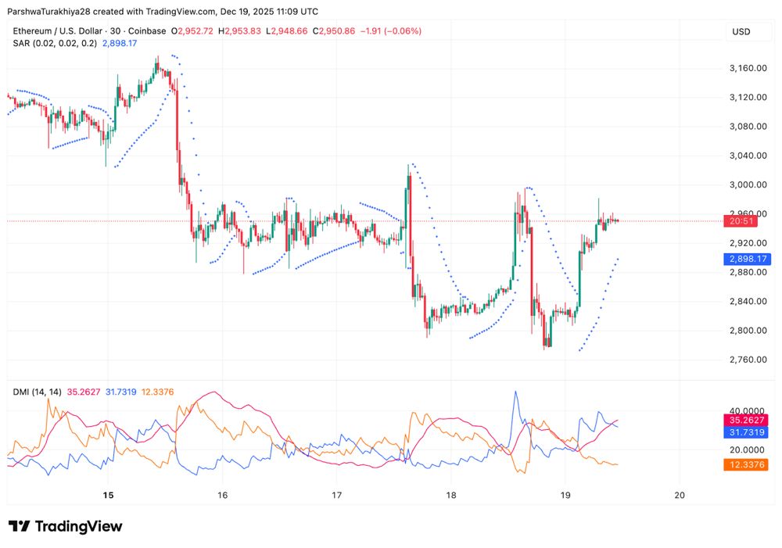Click the orange 12.3376 DMI axis badge

[748, 465]
